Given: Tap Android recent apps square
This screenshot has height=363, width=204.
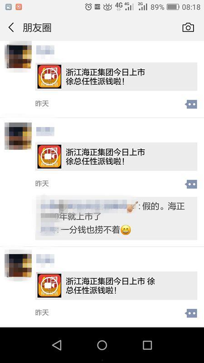Looking at the screenshot, I should (147, 345).
